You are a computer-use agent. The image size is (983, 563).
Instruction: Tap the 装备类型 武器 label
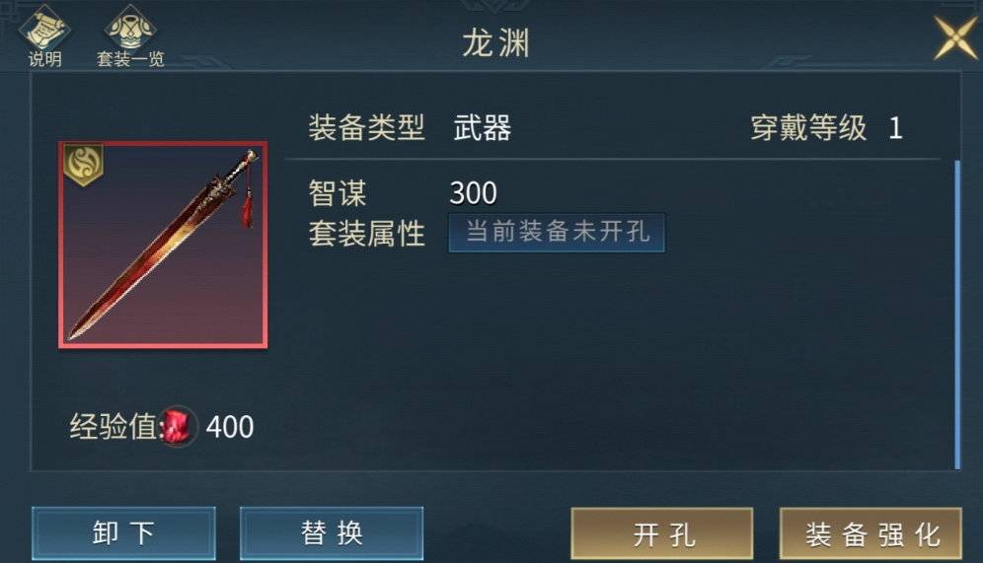pyautogui.click(x=410, y=128)
